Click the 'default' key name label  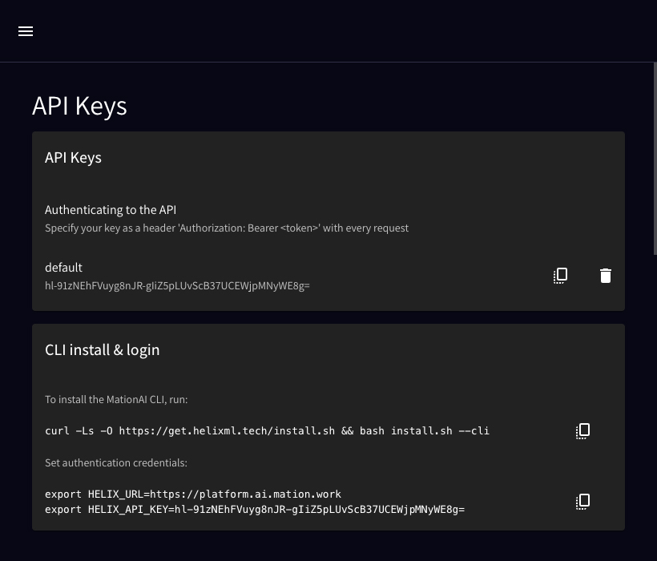click(63, 268)
